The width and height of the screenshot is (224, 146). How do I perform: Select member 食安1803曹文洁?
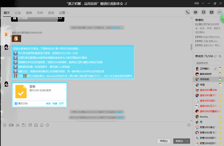209,90
